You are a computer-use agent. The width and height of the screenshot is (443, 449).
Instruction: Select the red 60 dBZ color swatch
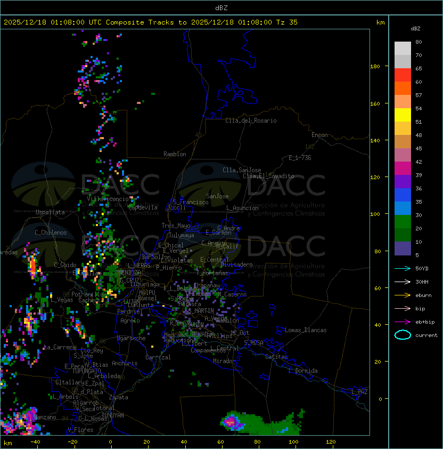(403, 75)
